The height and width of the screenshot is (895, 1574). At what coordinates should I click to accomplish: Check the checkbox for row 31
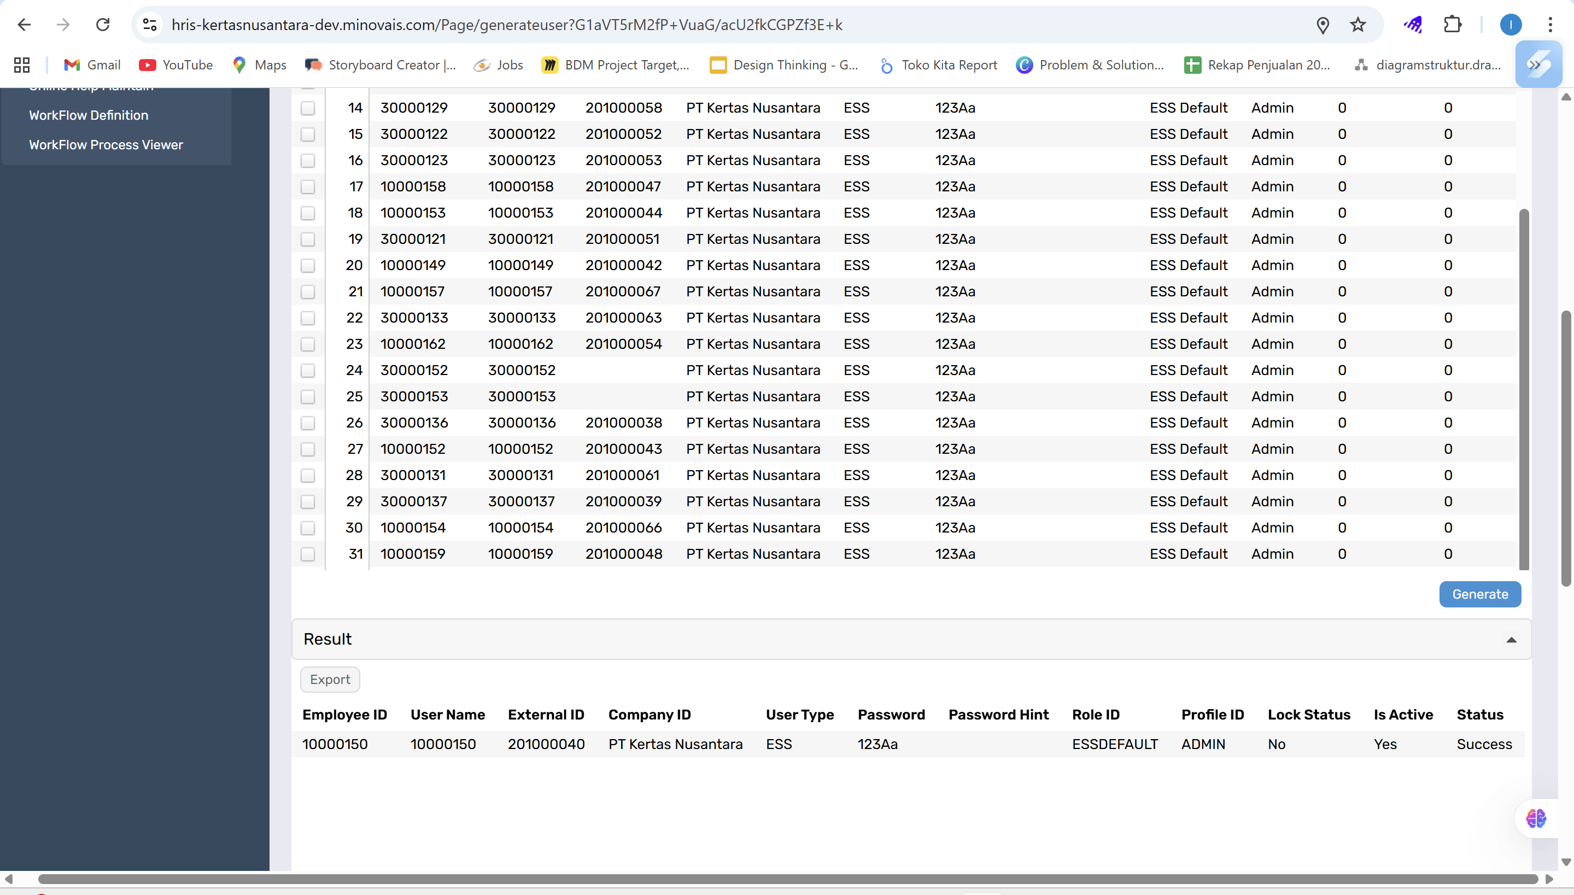click(308, 554)
